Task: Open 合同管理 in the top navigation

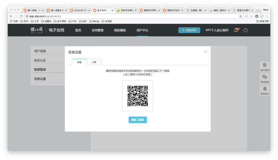Action: pos(97,30)
